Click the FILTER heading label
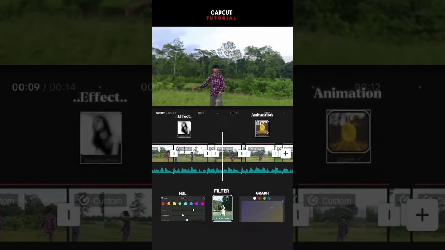The image size is (445, 250). pos(221,191)
